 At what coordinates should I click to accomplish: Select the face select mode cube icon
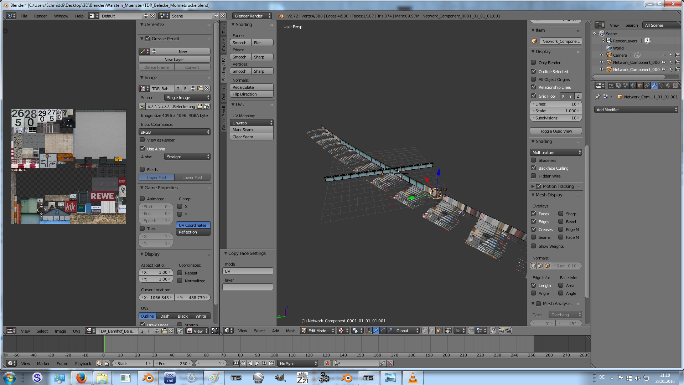439,331
